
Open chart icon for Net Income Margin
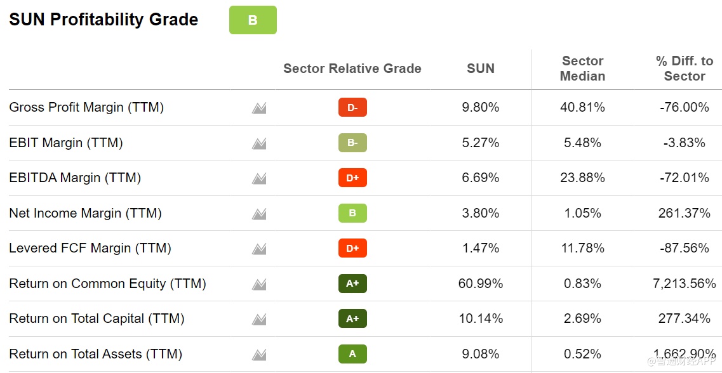coord(258,214)
